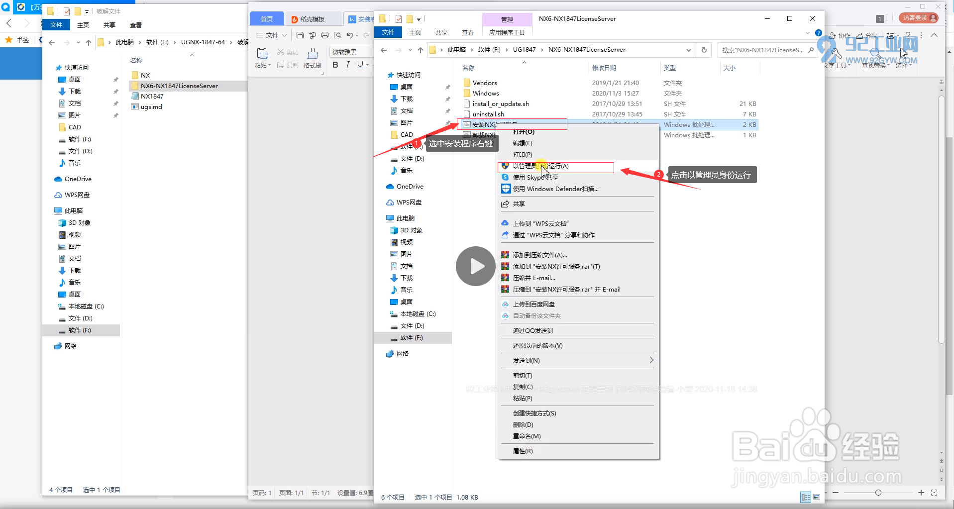Screen dimensions: 954x509
Task: Expand 发送到(N) submenu arrow
Action: 651,360
